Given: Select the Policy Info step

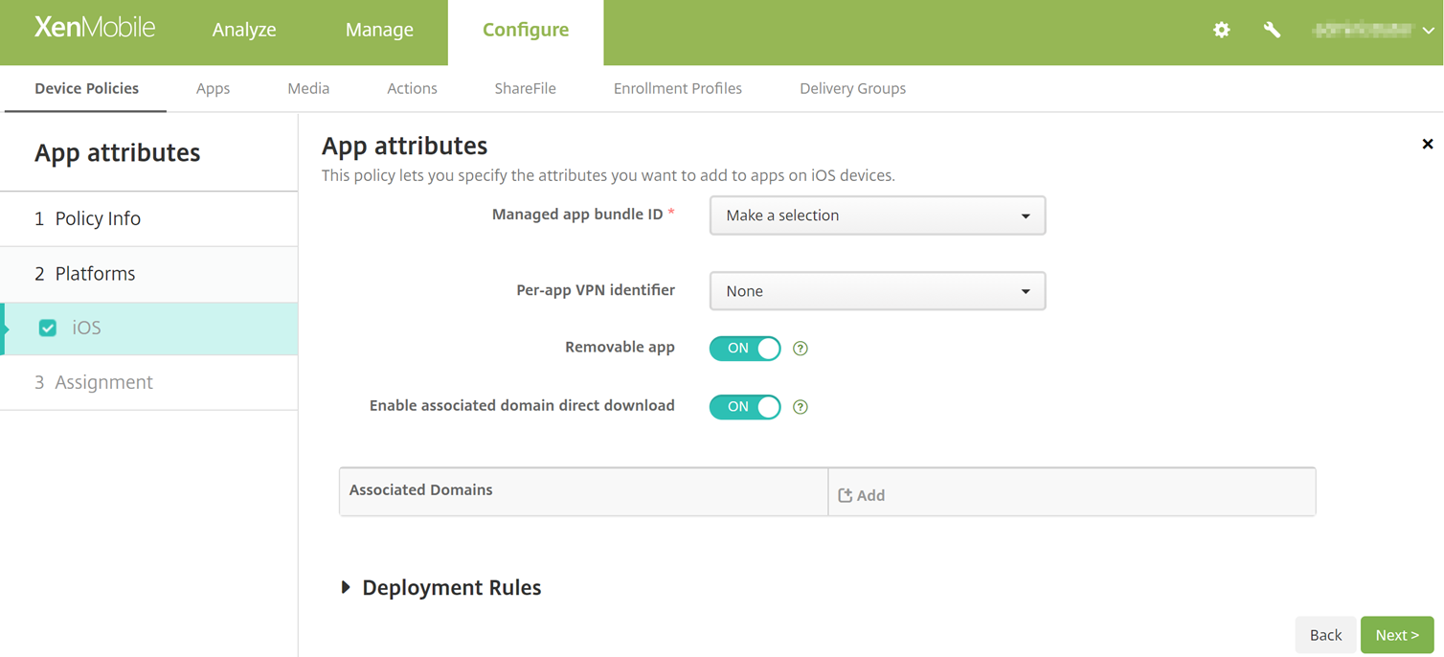Looking at the screenshot, I should tap(98, 218).
